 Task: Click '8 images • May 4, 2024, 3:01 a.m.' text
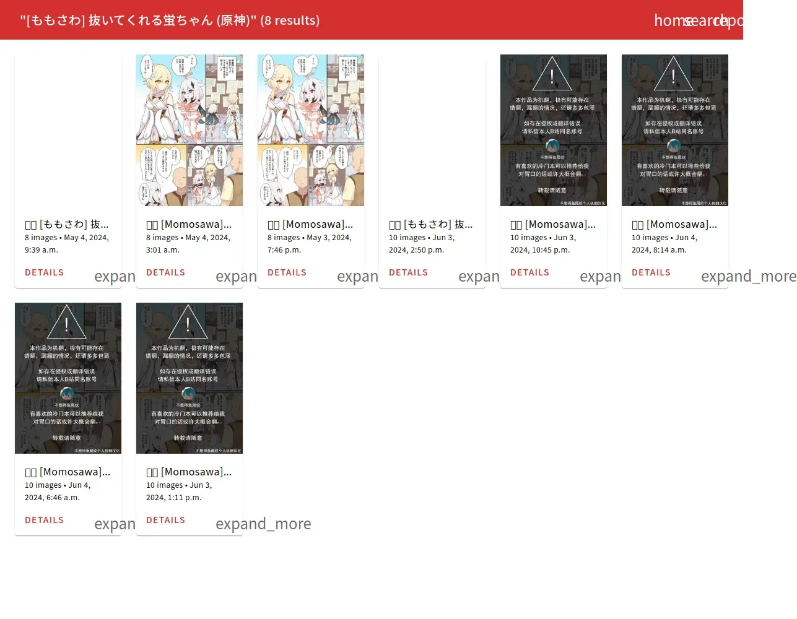pyautogui.click(x=188, y=244)
